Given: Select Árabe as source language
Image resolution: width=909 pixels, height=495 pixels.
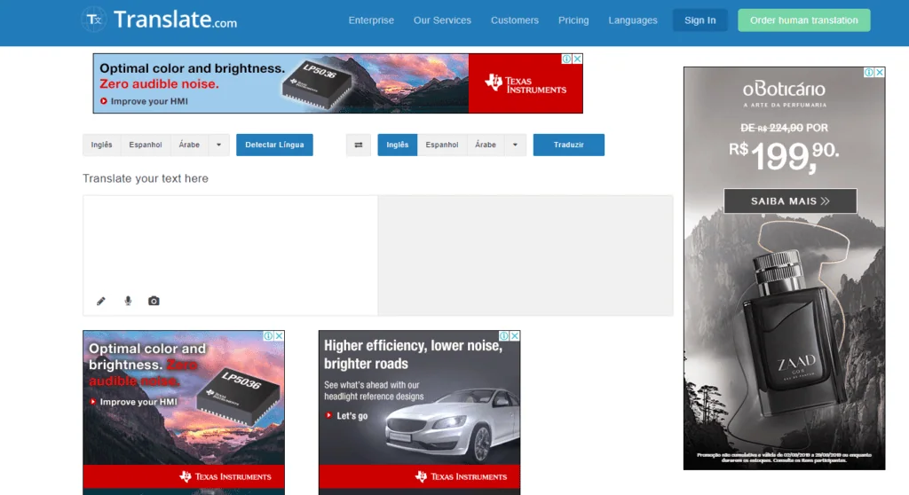Looking at the screenshot, I should 189,145.
